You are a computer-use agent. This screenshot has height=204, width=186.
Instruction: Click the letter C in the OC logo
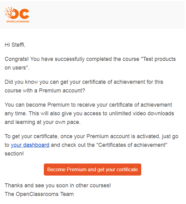[x=25, y=14]
